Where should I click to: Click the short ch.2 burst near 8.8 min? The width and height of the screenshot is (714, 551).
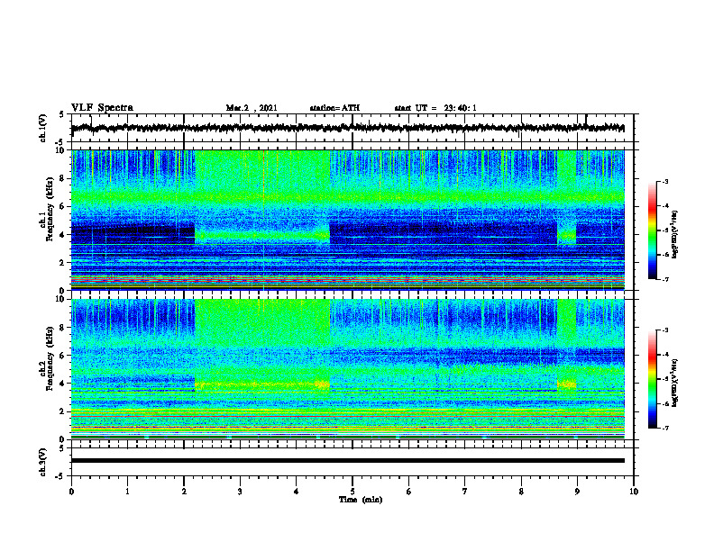(x=566, y=346)
